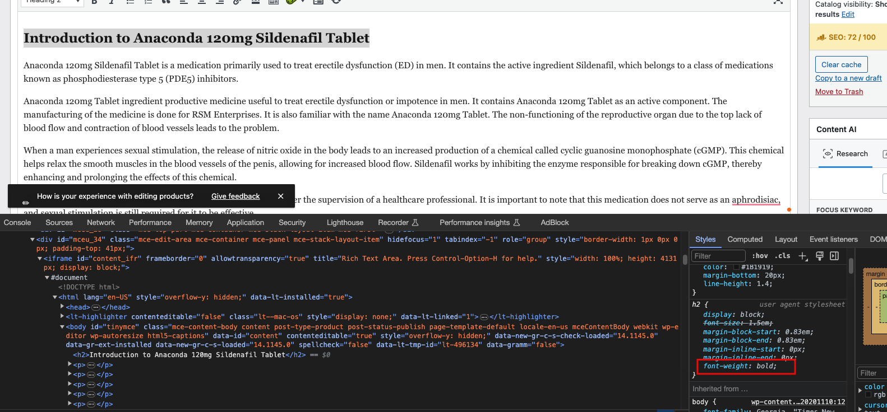Open the wp-content stylesheet source link
The height and width of the screenshot is (412, 887).
[x=798, y=402]
